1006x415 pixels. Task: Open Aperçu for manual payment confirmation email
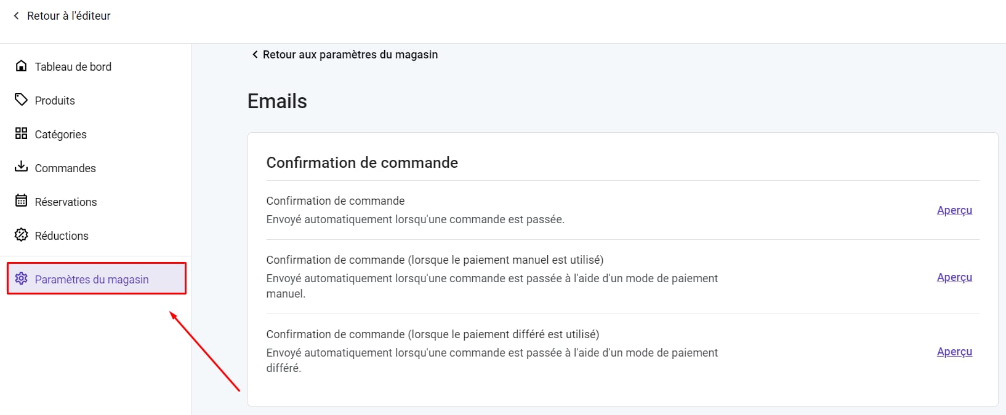click(x=954, y=277)
